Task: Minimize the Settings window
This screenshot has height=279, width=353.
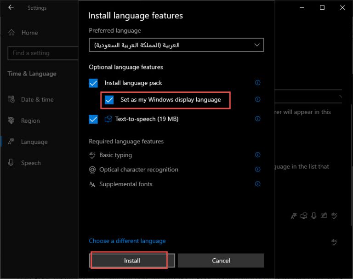Action: [302, 7]
